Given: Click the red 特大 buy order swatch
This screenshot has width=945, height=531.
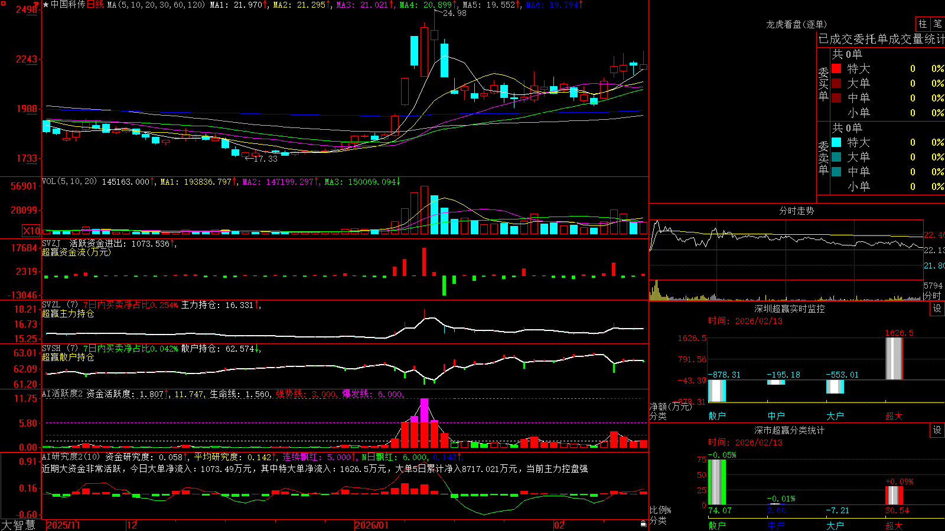Looking at the screenshot, I should 836,68.
